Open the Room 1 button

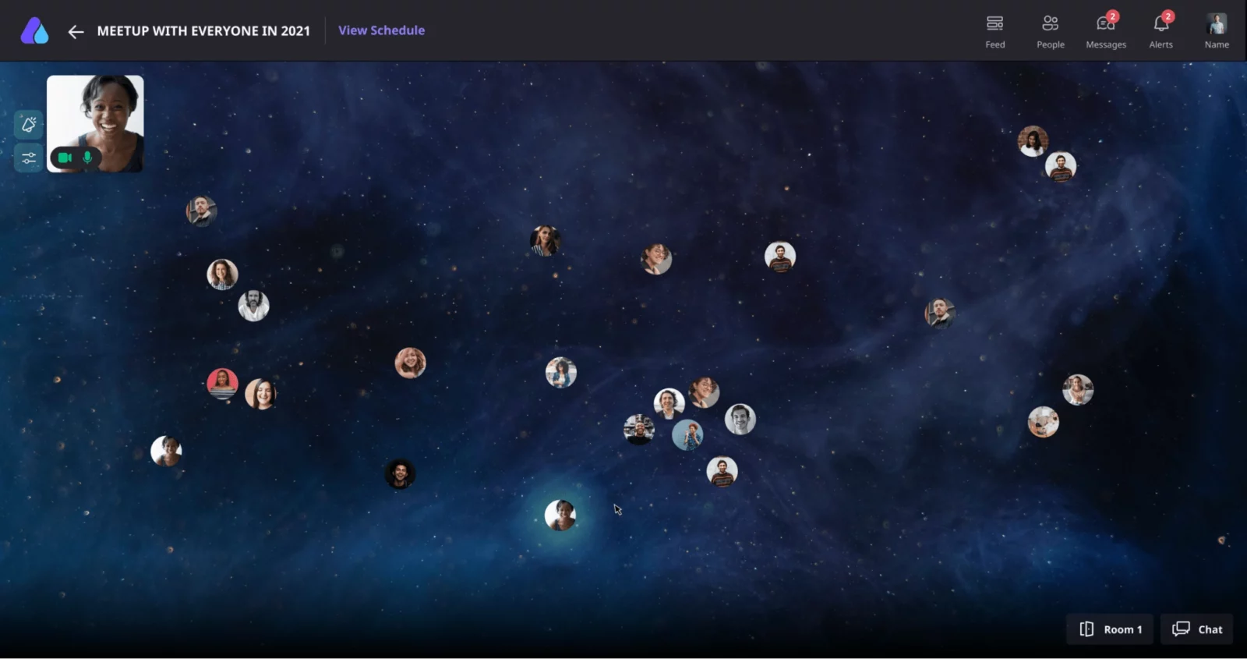[1110, 629]
